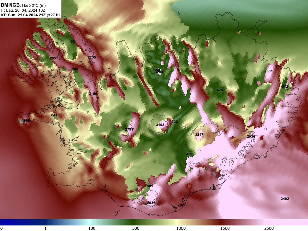Image resolution: width=308 pixels, height=231 pixels.
Task: Click the map value label 426
Action: coord(189,154)
